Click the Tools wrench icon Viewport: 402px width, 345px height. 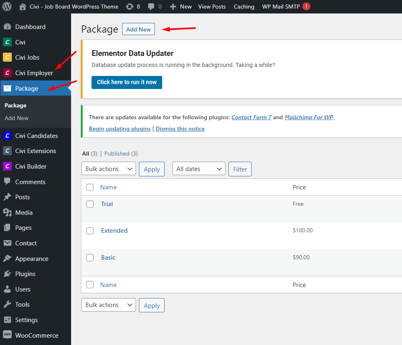click(7, 304)
